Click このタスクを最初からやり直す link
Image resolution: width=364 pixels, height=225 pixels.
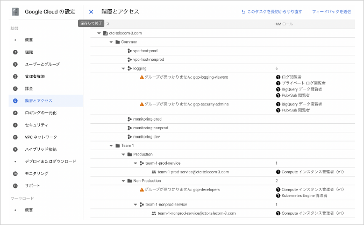coord(272,12)
